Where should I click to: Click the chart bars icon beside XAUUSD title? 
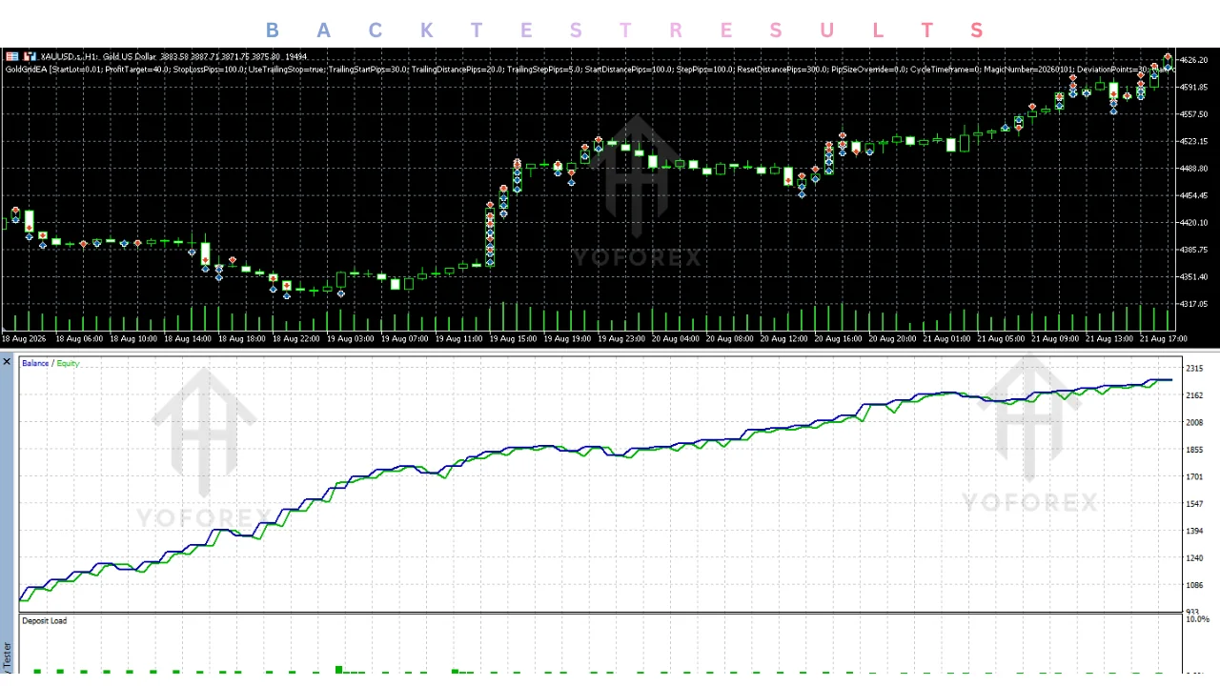(30, 56)
